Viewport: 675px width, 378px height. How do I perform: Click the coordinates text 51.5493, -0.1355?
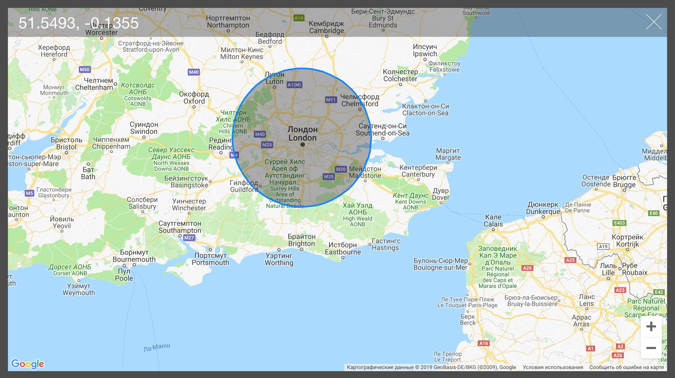(79, 23)
